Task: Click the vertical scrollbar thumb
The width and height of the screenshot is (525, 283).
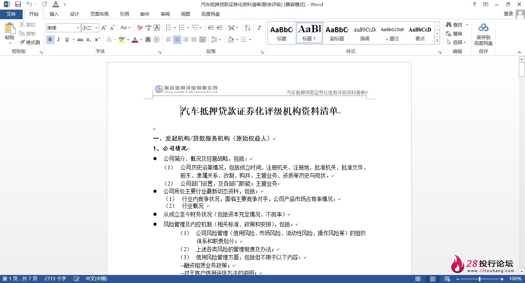Action: (x=522, y=70)
